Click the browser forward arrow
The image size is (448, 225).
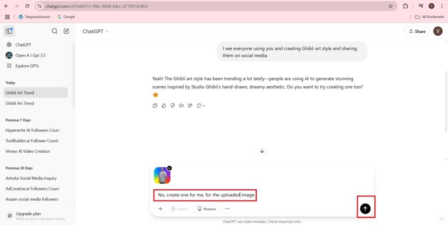click(x=17, y=6)
